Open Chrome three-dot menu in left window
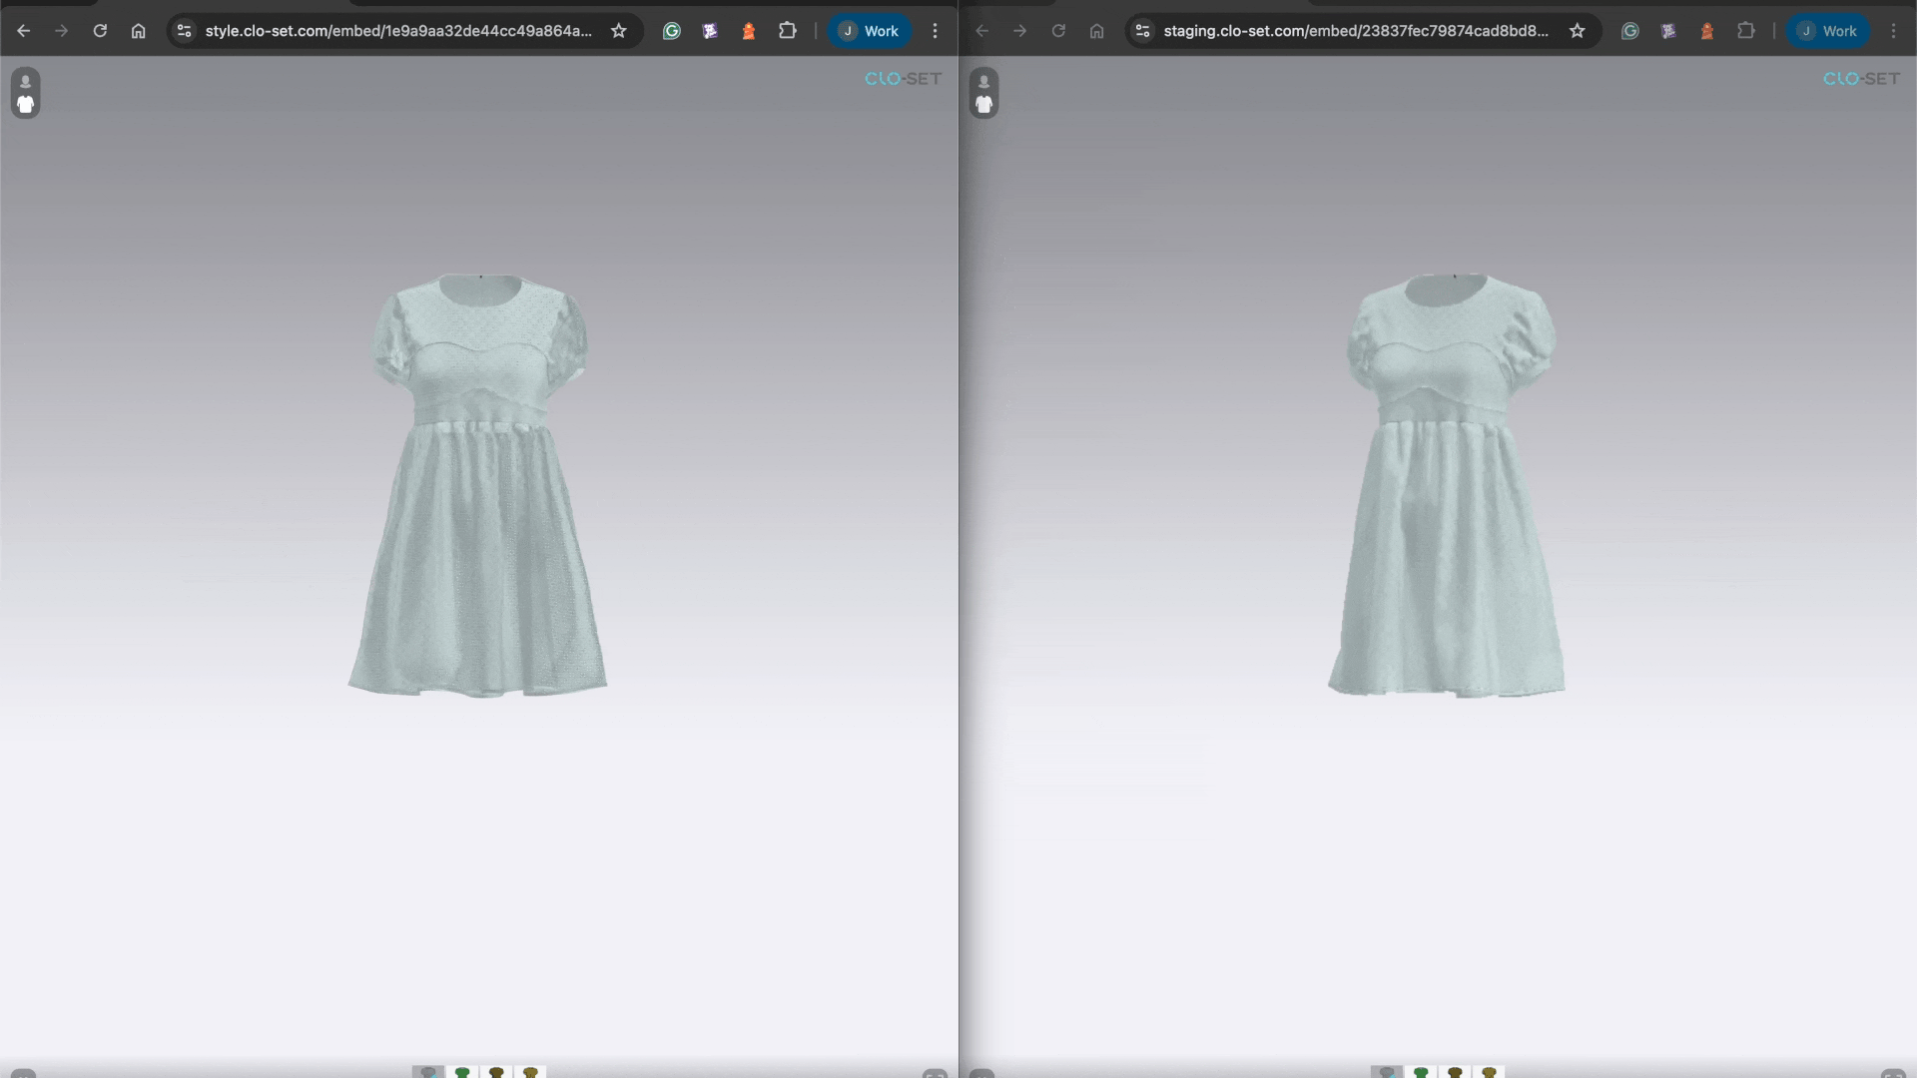Screen dimensions: 1917x1078 [936, 31]
